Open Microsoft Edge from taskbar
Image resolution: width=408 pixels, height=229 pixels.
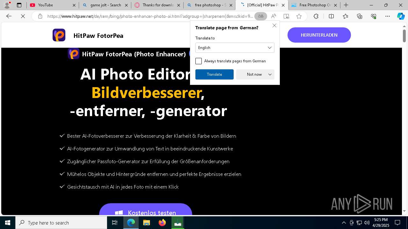pos(131,223)
